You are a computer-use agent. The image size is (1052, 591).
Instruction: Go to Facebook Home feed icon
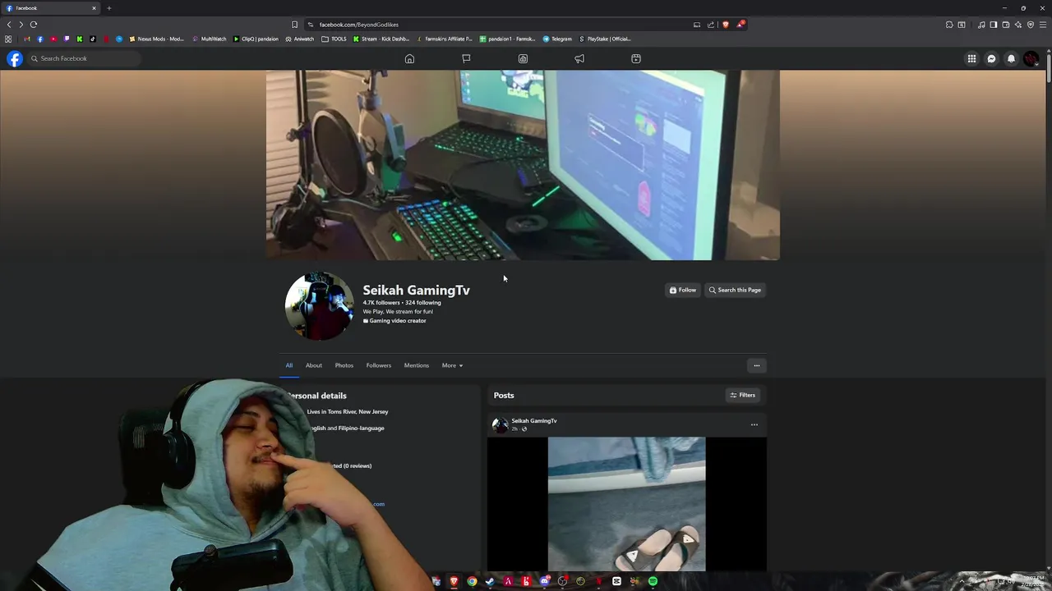409,58
